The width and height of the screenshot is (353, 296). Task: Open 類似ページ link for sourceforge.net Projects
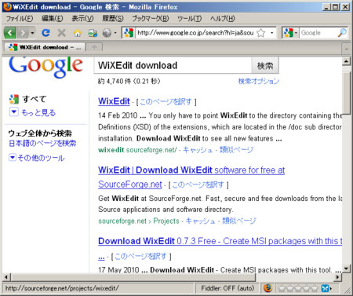pyautogui.click(x=239, y=221)
